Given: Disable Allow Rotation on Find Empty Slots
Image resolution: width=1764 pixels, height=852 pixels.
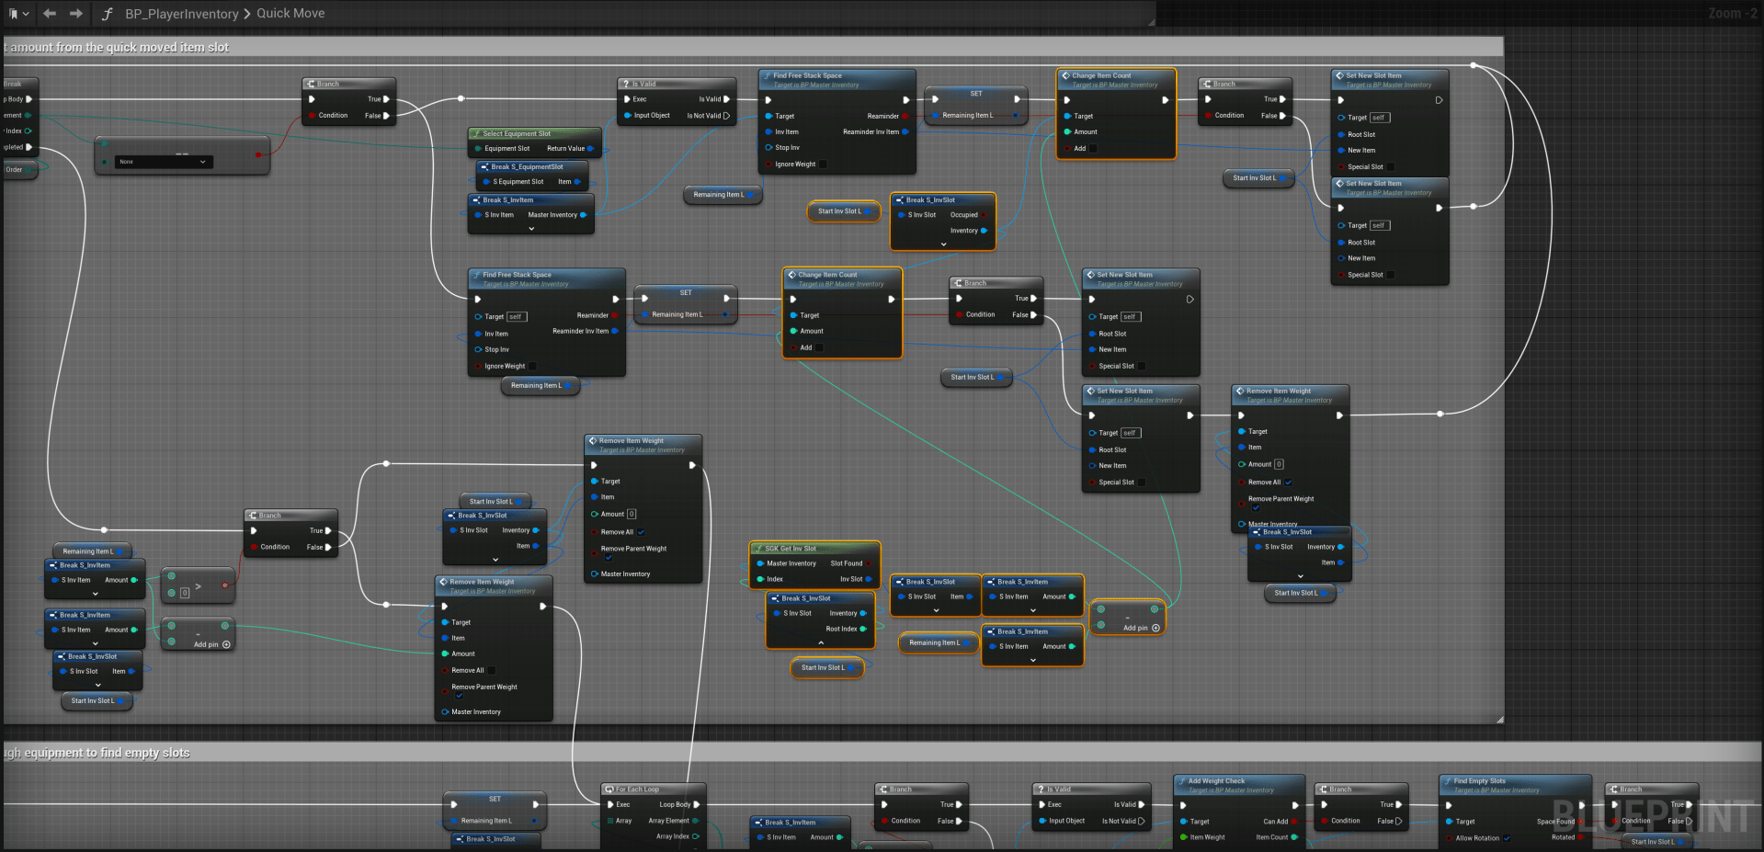Looking at the screenshot, I should coord(1506,838).
